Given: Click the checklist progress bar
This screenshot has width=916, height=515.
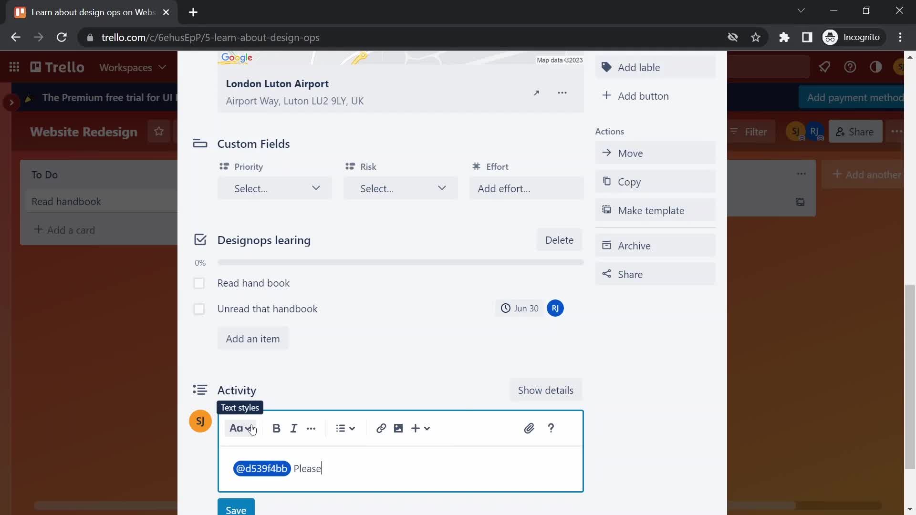Looking at the screenshot, I should point(401,262).
